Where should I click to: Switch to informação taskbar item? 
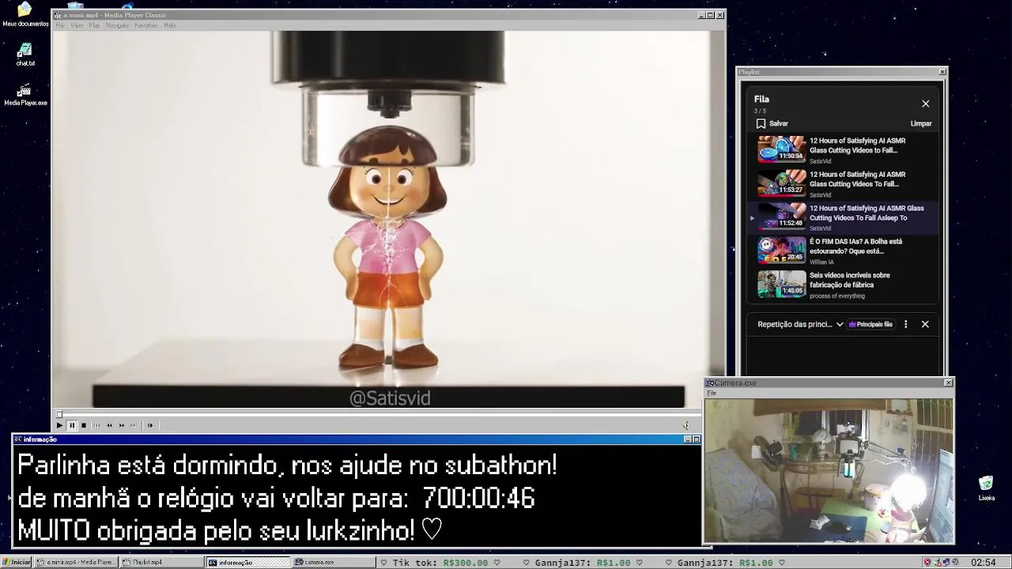(x=247, y=562)
